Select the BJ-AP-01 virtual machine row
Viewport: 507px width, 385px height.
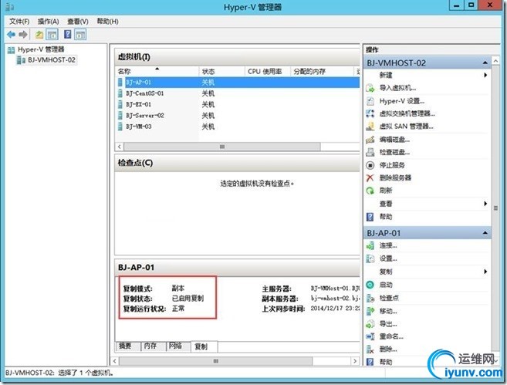tap(238, 83)
